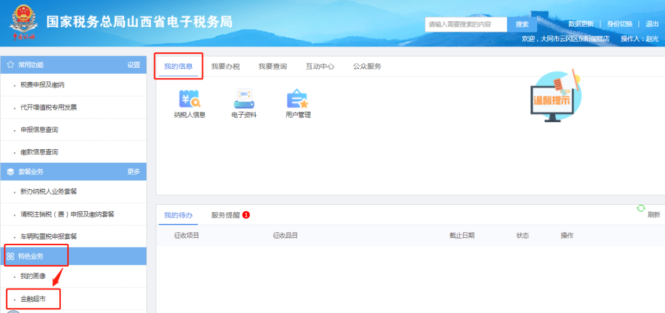Click the 常用功能 section header

click(73, 65)
